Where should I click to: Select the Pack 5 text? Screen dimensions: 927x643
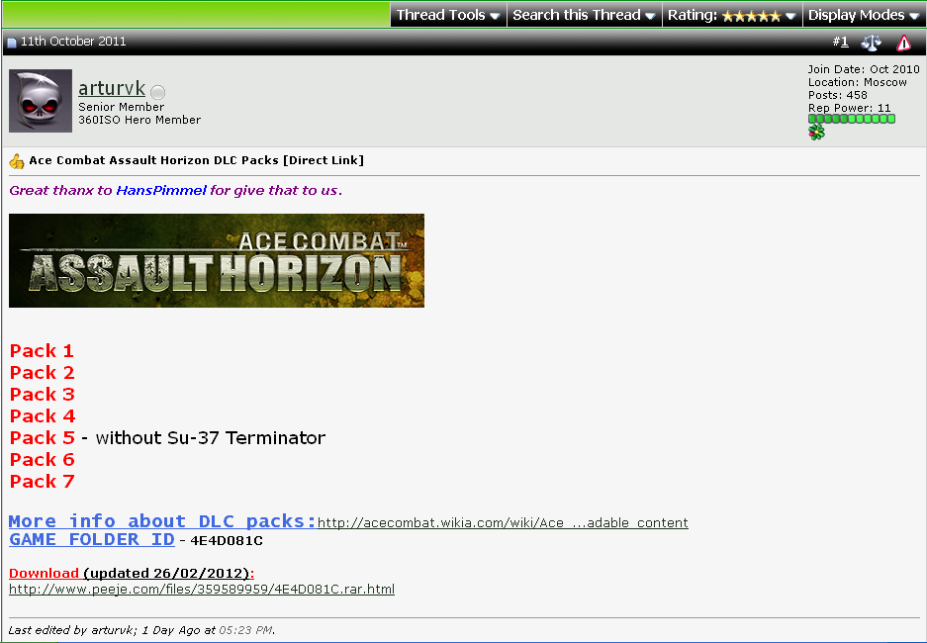pyautogui.click(x=42, y=438)
